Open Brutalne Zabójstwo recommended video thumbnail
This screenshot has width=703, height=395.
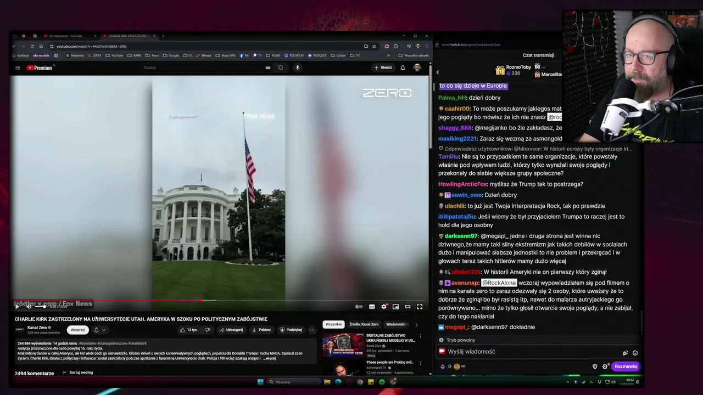343,345
